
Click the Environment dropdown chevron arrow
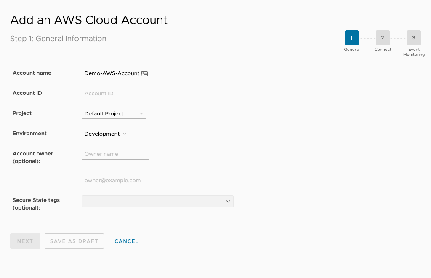point(125,134)
